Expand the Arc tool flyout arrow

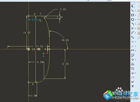point(136,24)
